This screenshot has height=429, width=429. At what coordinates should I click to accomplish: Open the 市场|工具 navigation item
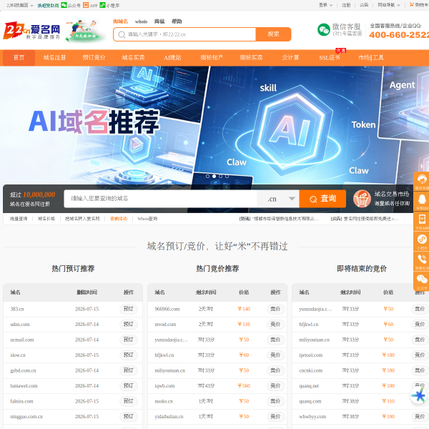click(x=371, y=57)
